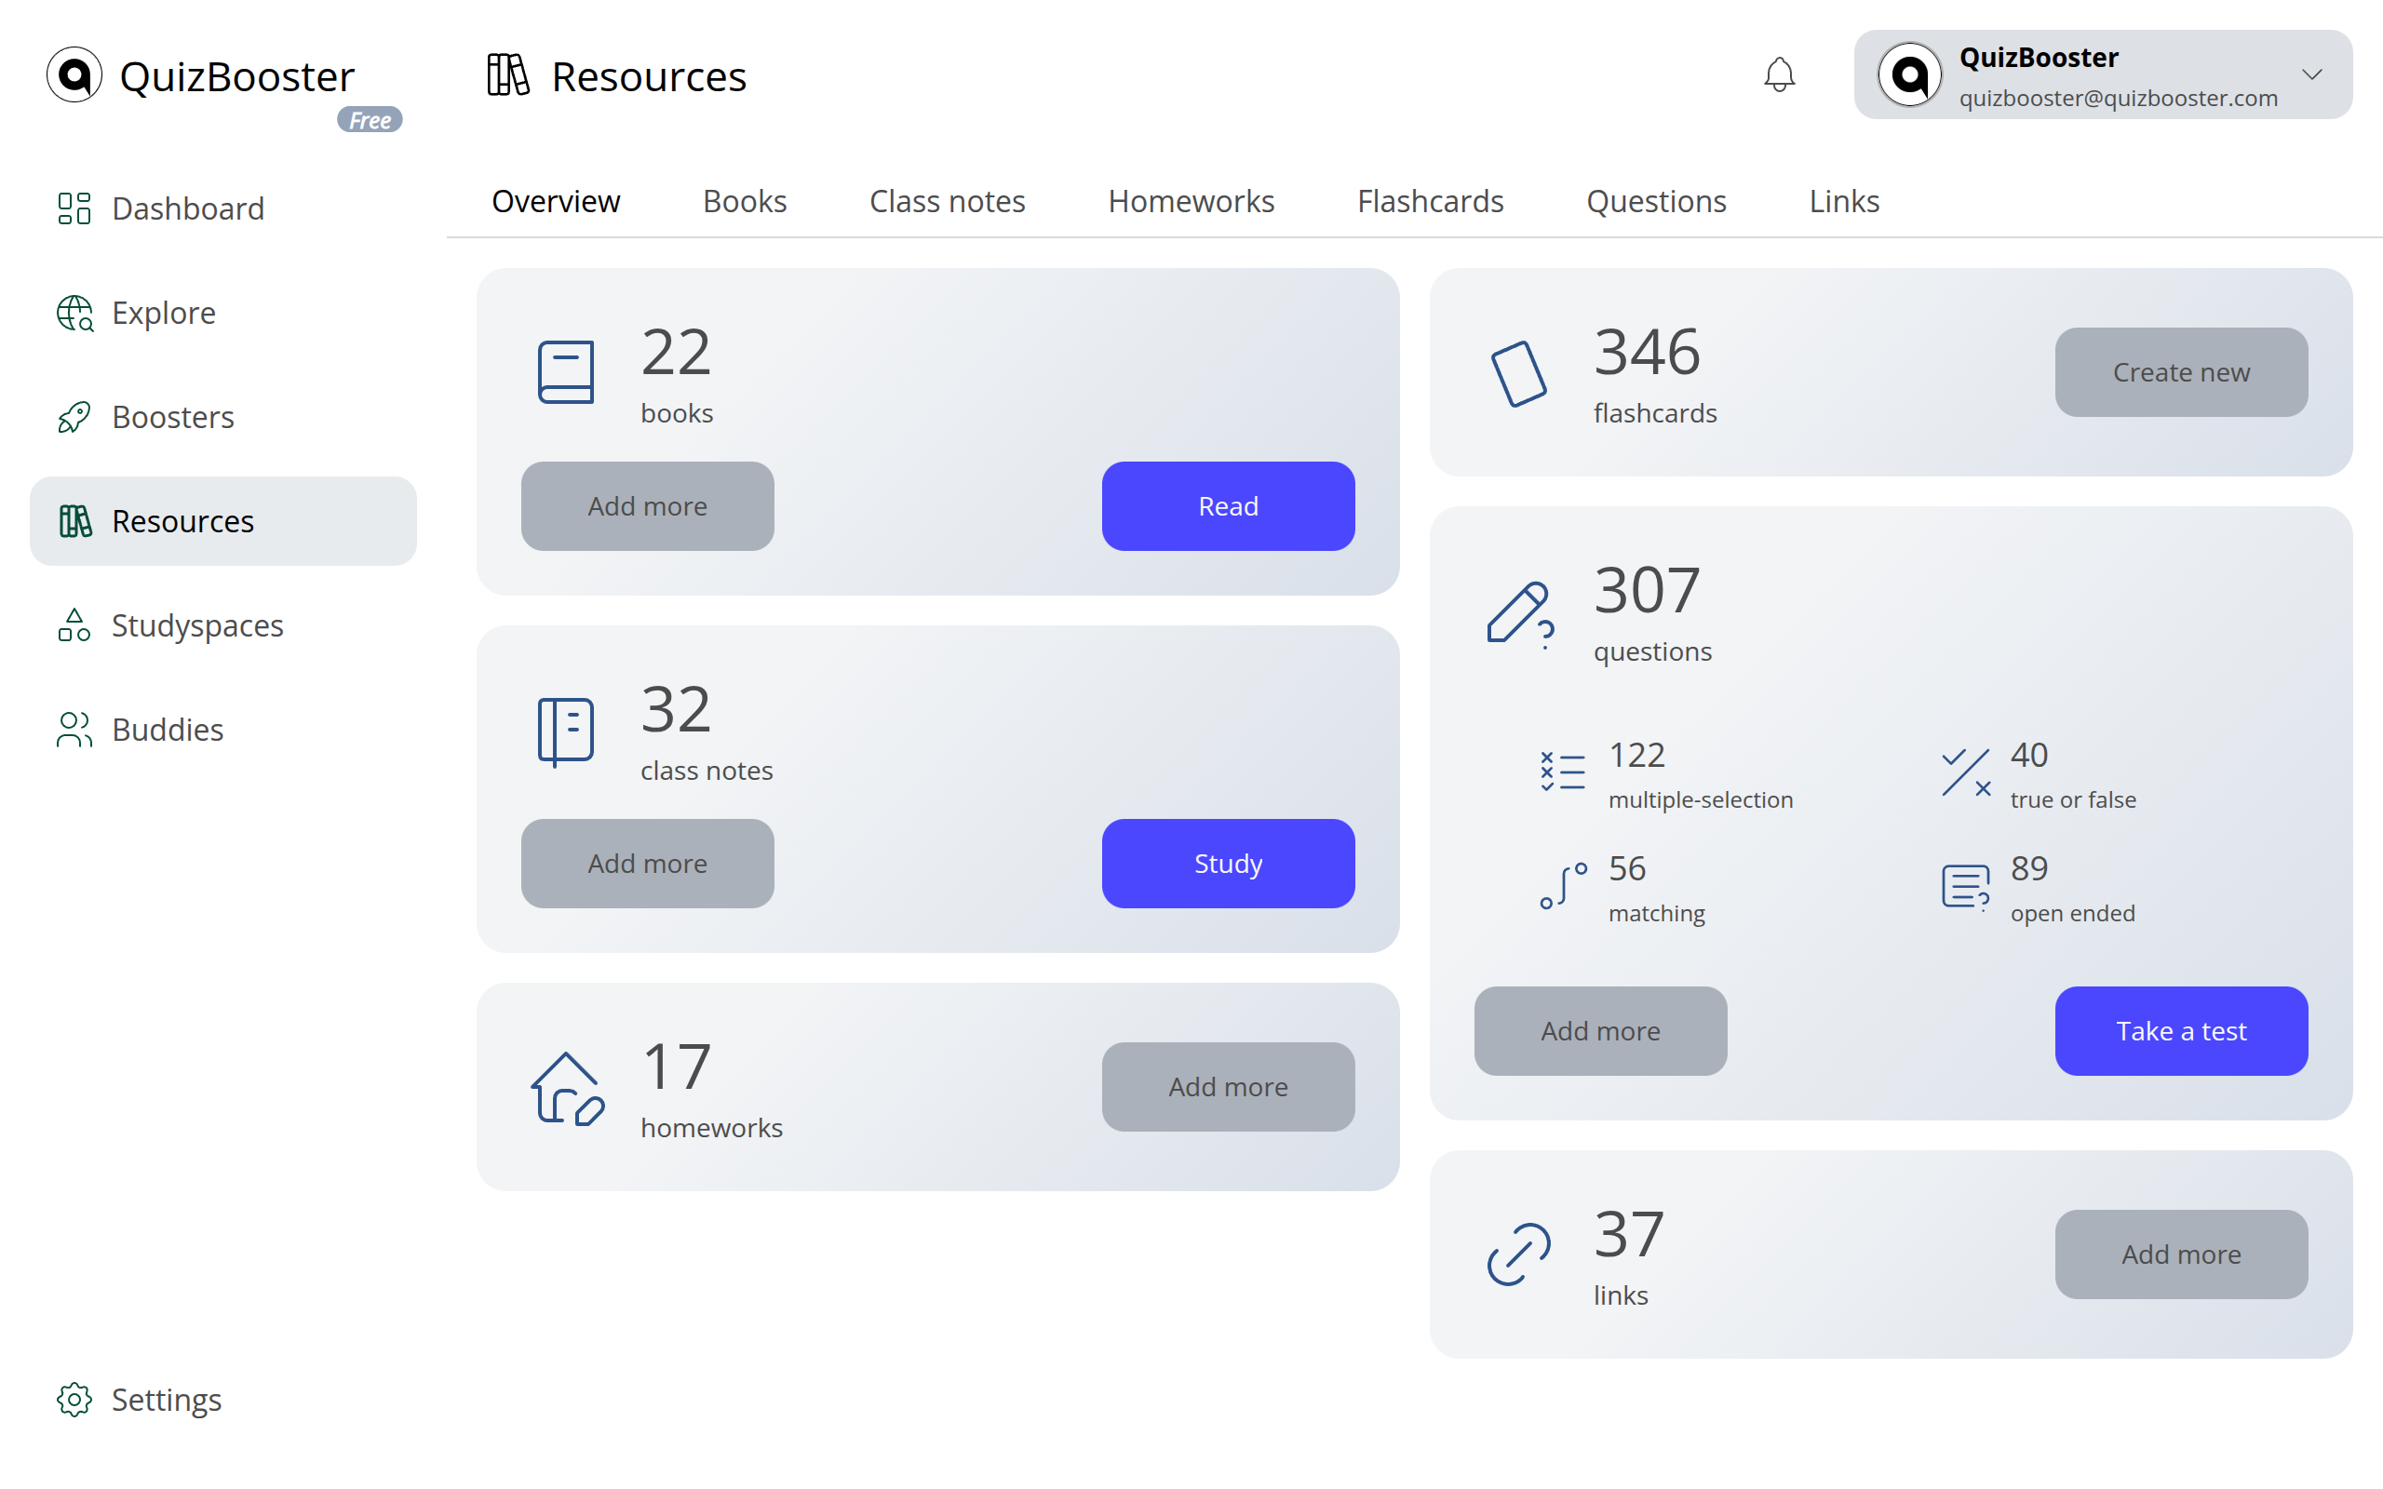
Task: Click the '56' matching value
Action: 1627,868
